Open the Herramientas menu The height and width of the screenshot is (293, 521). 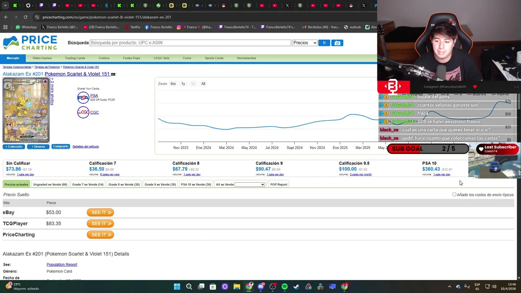tap(247, 58)
